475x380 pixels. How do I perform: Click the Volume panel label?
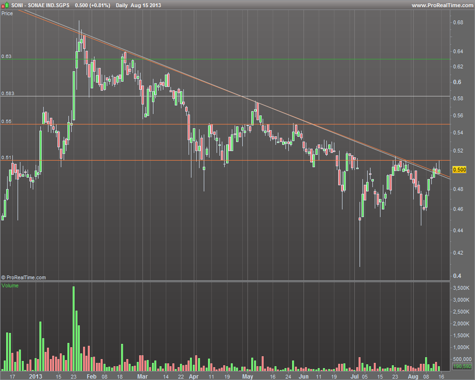tap(10, 285)
